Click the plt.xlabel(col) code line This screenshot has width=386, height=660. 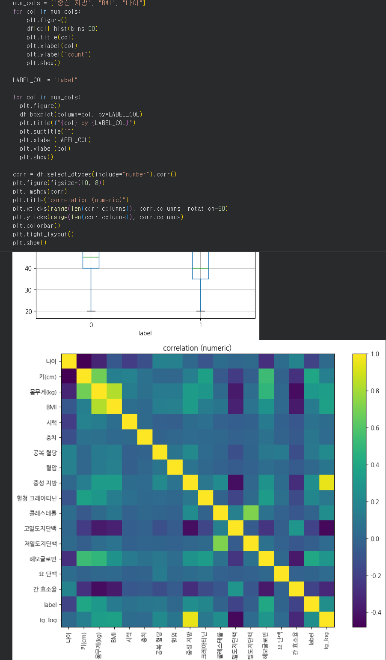(52, 46)
